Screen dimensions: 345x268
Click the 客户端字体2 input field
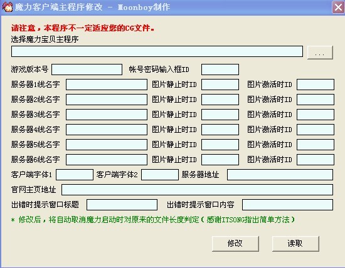coord(160,175)
